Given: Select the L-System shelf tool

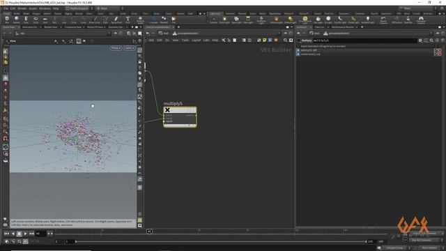Looking at the screenshot, I should pyautogui.click(x=153, y=20).
